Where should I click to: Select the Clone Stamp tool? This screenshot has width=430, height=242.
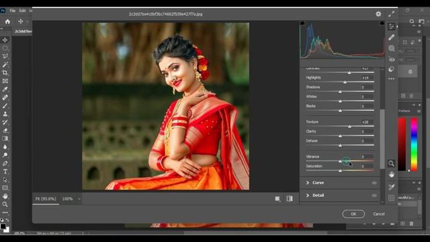click(5, 114)
